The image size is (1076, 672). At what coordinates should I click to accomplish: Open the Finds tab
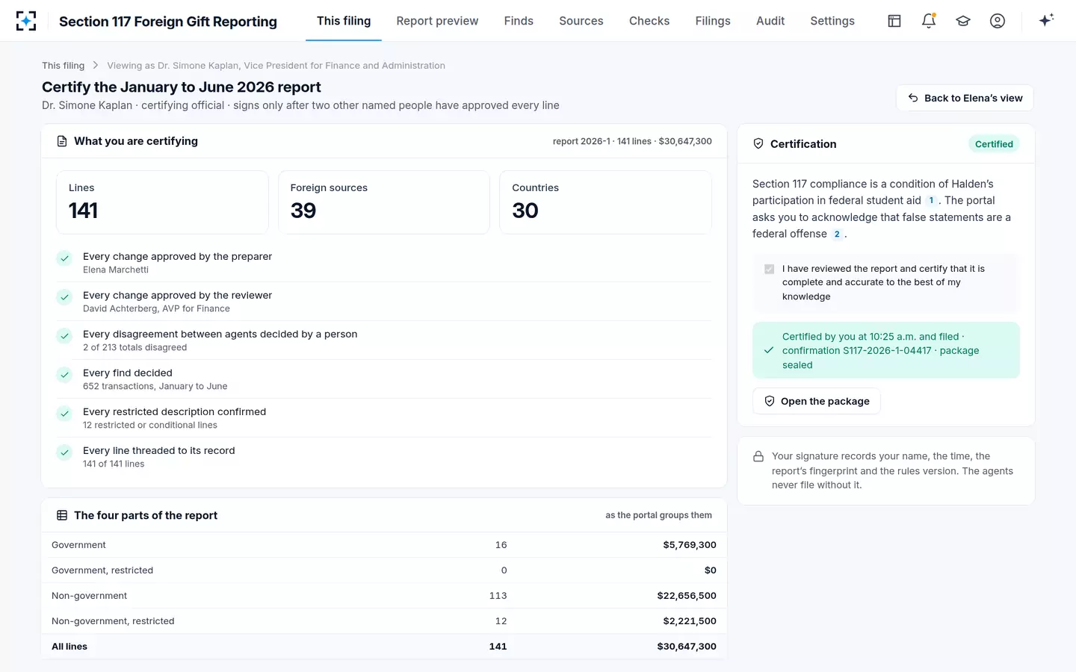[519, 21]
